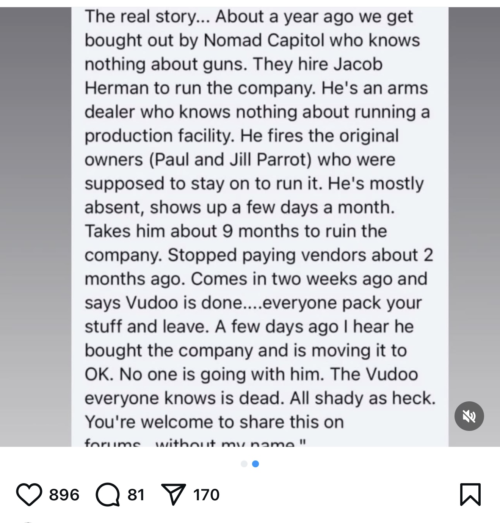Click the text "(Paul and Jill Parrot)"
This screenshot has width=500, height=523.
pos(231,160)
